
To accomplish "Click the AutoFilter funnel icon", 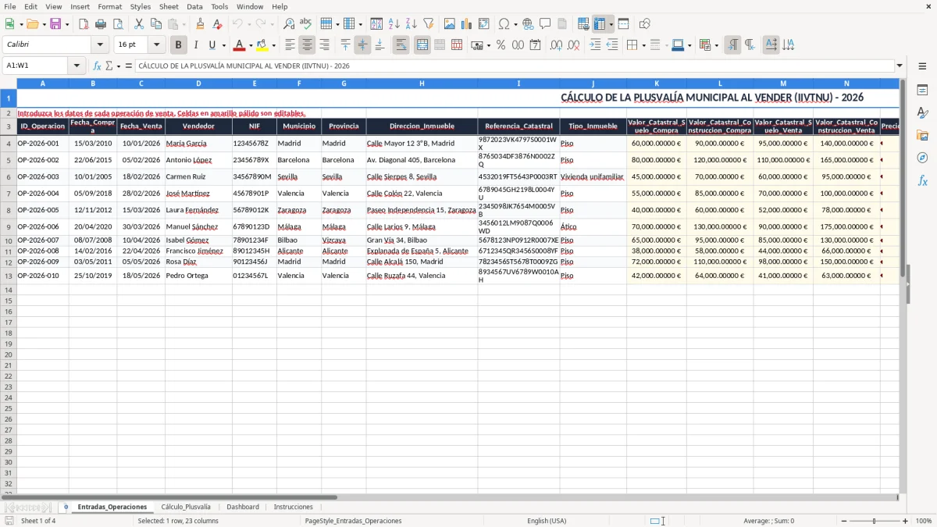I will (428, 24).
